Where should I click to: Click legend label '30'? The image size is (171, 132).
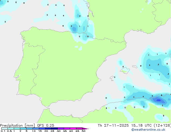pyautogui.click(x=59, y=131)
